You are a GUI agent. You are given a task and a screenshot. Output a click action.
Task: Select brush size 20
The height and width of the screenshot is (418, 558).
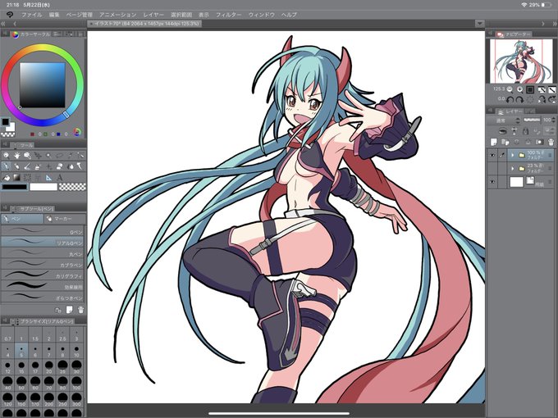pyautogui.click(x=48, y=367)
